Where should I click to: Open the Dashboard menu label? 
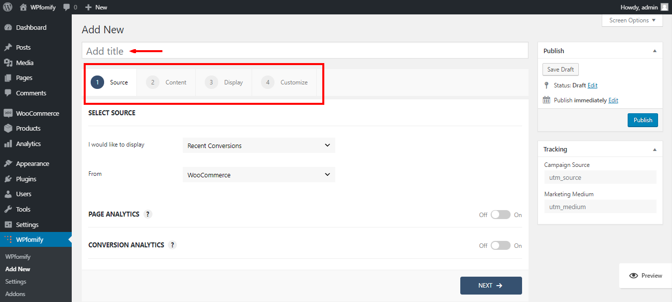[x=31, y=28]
